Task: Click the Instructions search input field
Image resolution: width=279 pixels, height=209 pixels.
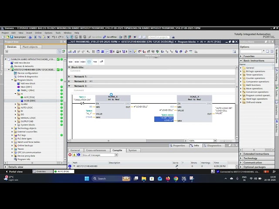Action: coord(251,51)
